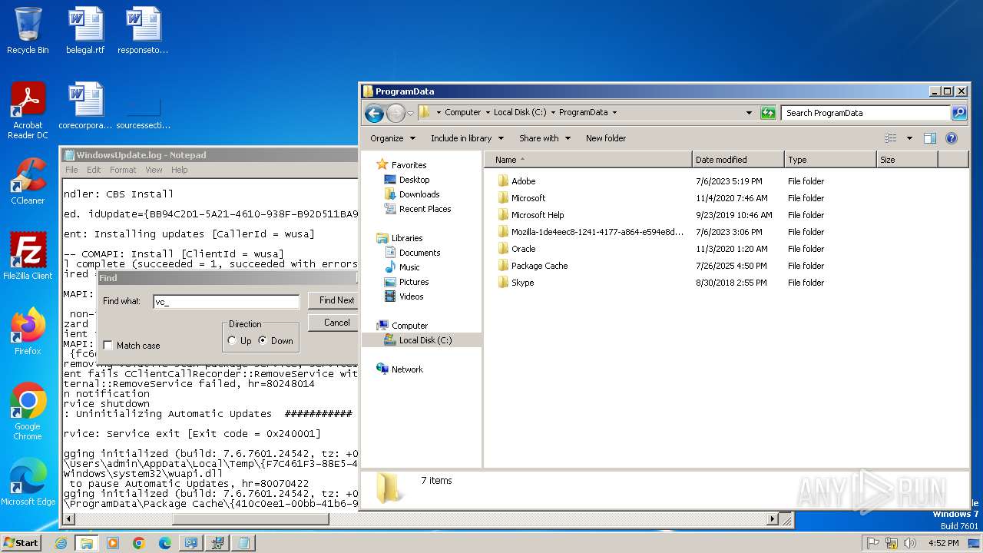Launch Chrome from the taskbar
983x553 pixels.
[139, 543]
